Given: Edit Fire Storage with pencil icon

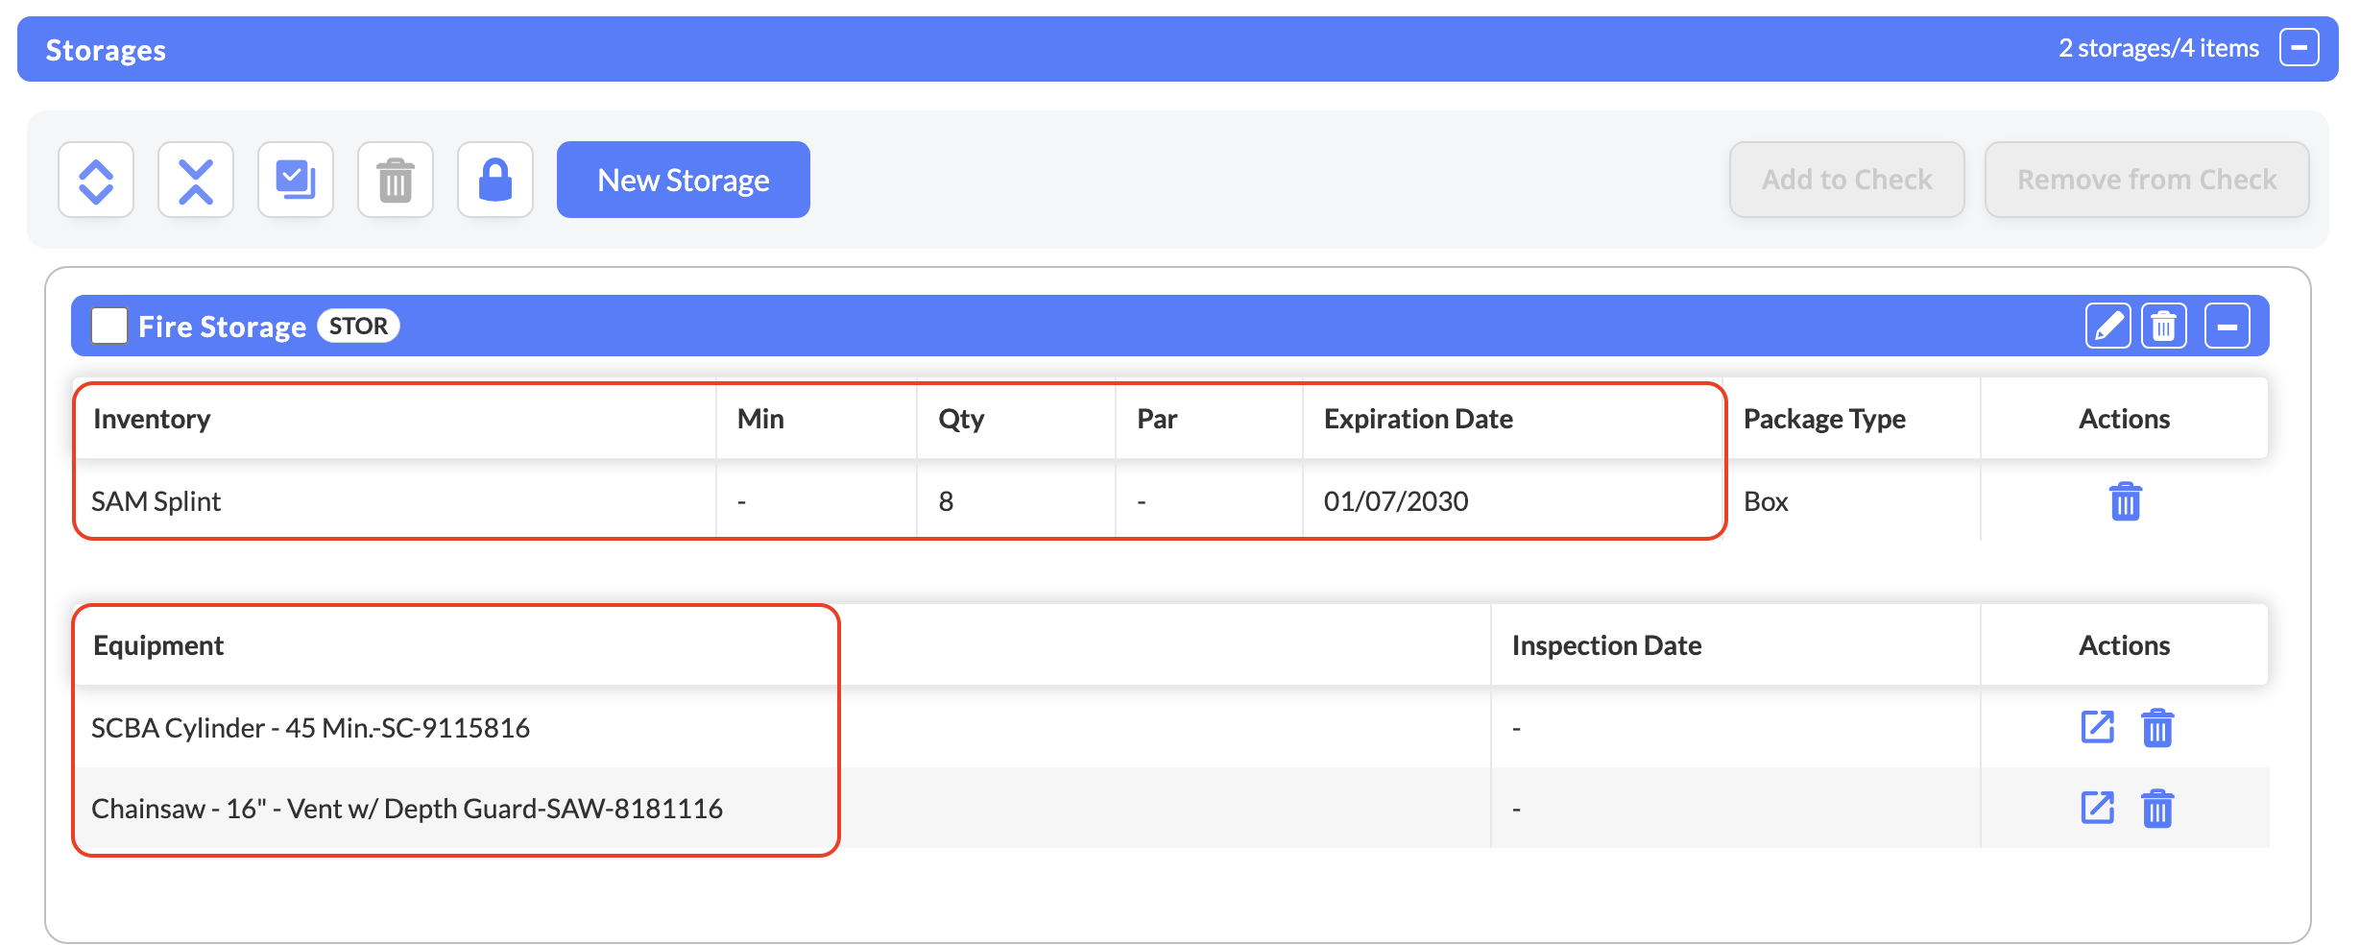Looking at the screenshot, I should (x=2108, y=327).
